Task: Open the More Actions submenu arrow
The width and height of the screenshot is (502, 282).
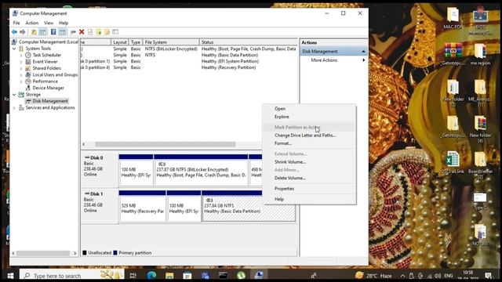Action: tap(364, 60)
